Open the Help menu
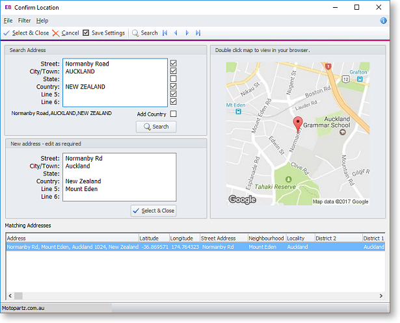 point(42,21)
